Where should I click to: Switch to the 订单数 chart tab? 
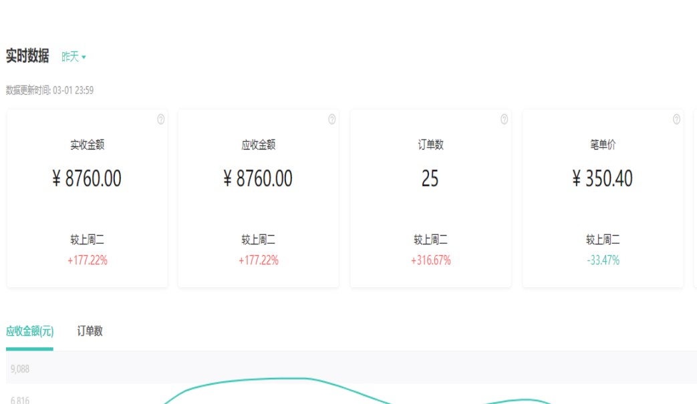(90, 331)
